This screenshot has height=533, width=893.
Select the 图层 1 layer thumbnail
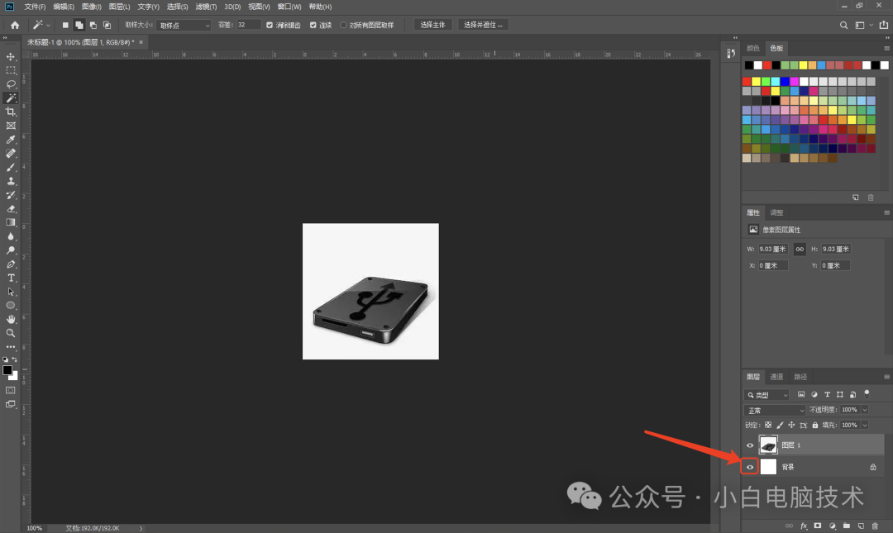(x=768, y=445)
